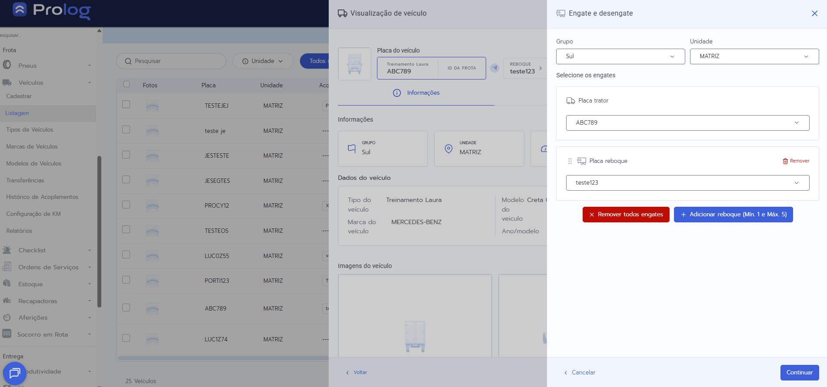Click the chat support bubble icon
The width and height of the screenshot is (827, 387).
pyautogui.click(x=15, y=373)
